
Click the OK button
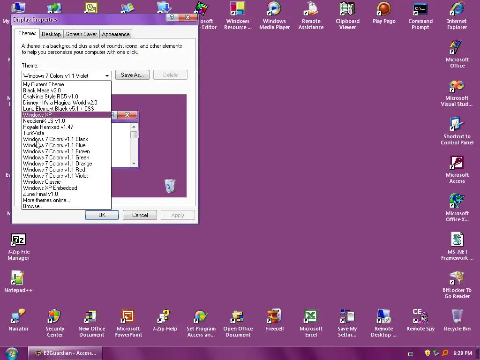(102, 215)
